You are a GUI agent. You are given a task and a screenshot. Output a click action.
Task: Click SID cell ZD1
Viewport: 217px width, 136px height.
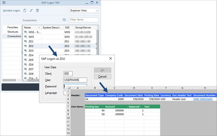[x=67, y=41]
